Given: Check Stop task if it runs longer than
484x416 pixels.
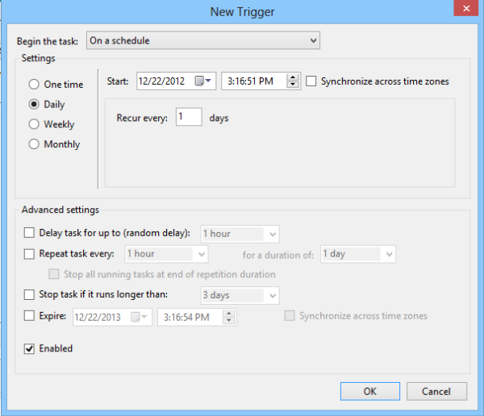Looking at the screenshot, I should click(x=29, y=294).
